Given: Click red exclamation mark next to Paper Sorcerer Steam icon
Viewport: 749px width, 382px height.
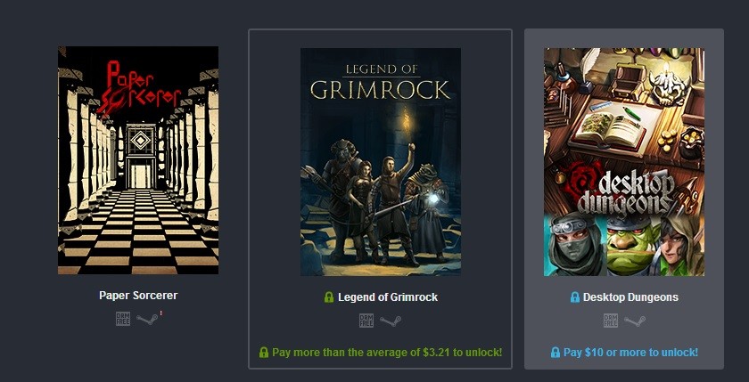Looking at the screenshot, I should (161, 313).
